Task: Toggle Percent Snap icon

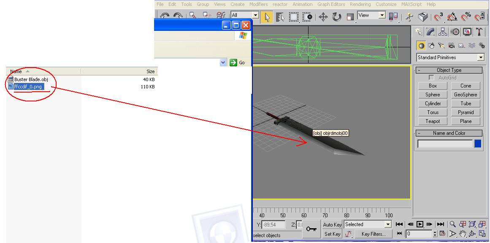Action: 466,17
